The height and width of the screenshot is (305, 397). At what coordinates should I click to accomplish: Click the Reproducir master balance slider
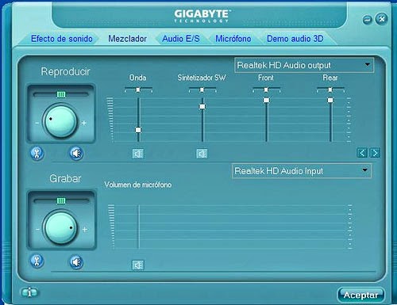click(61, 94)
